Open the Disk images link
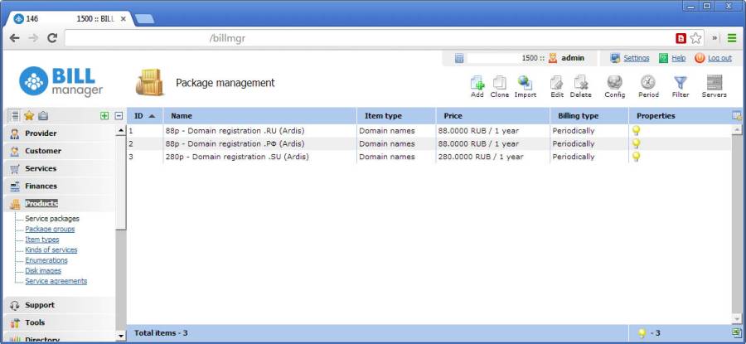Image resolution: width=746 pixels, height=344 pixels. (x=43, y=271)
